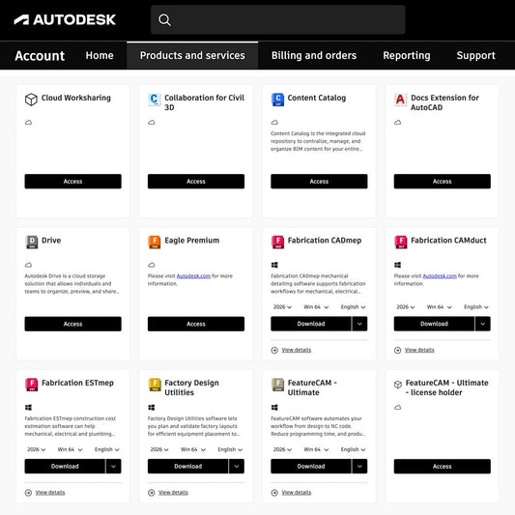This screenshot has width=515, height=515.
Task: Click the Eagle Premium product icon
Action: click(x=155, y=243)
